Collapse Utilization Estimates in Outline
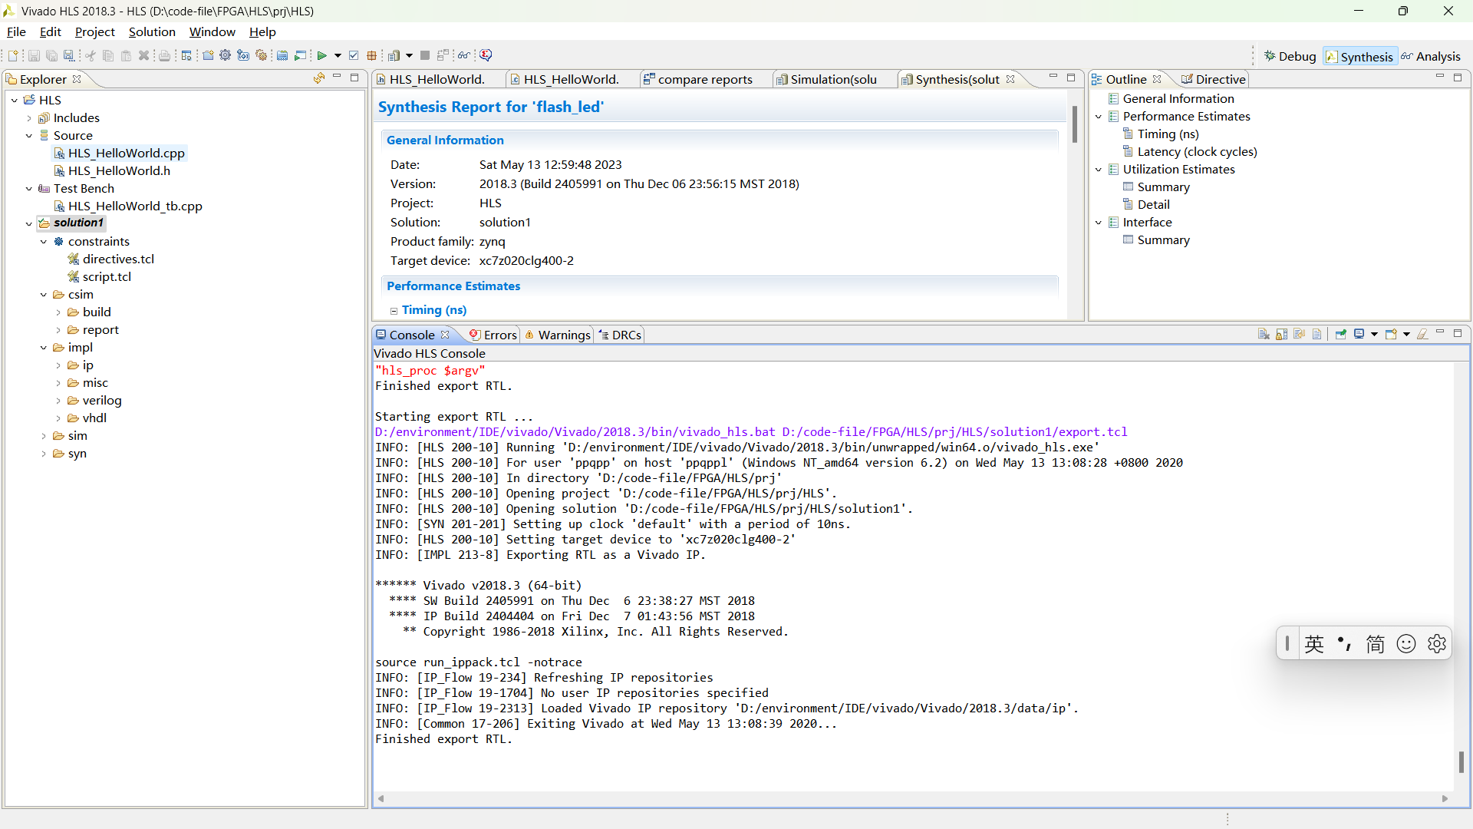Image resolution: width=1473 pixels, height=829 pixels. tap(1099, 170)
